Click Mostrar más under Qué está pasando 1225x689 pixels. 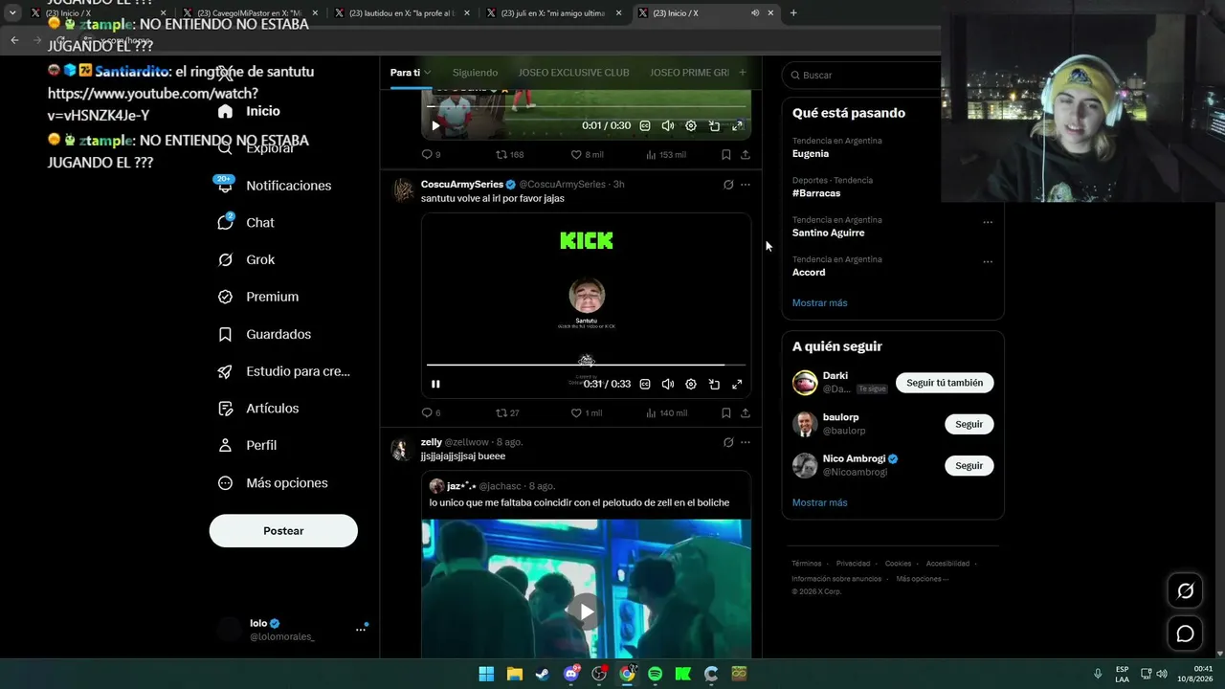pos(819,303)
